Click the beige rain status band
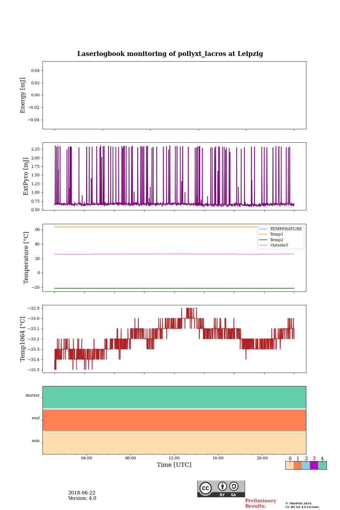 (174, 443)
